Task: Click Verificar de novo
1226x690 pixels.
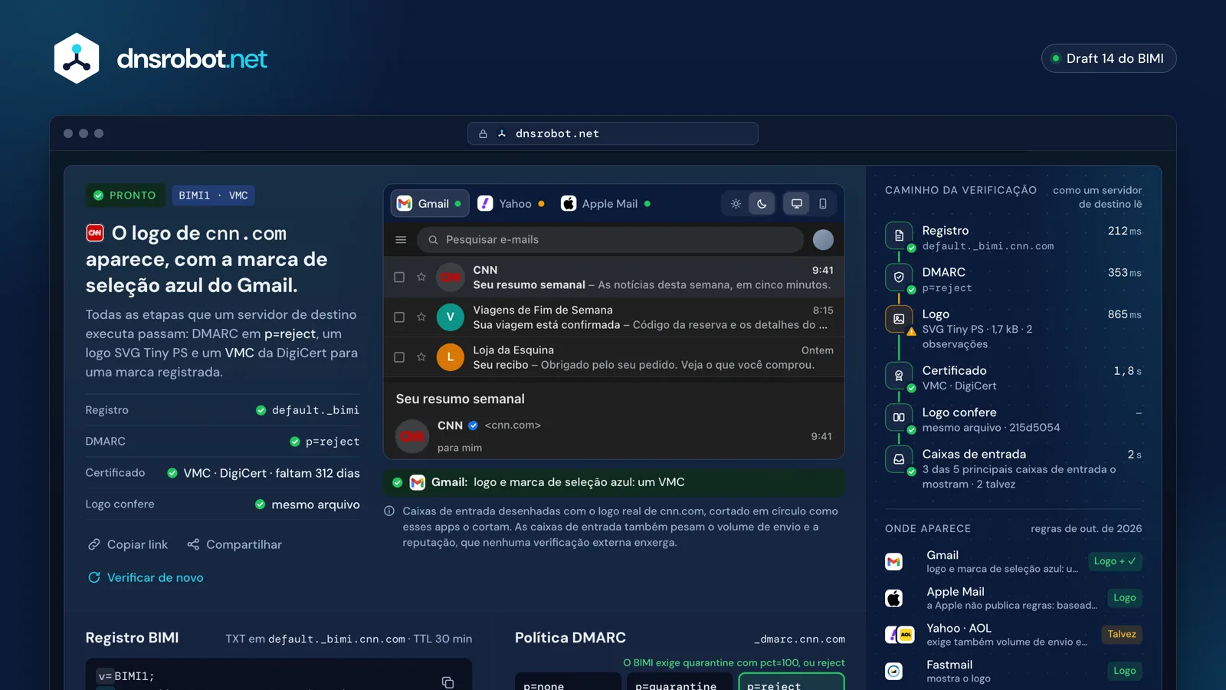Action: (146, 577)
